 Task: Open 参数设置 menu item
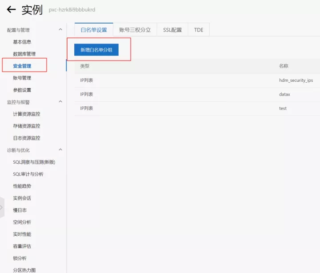pos(22,90)
